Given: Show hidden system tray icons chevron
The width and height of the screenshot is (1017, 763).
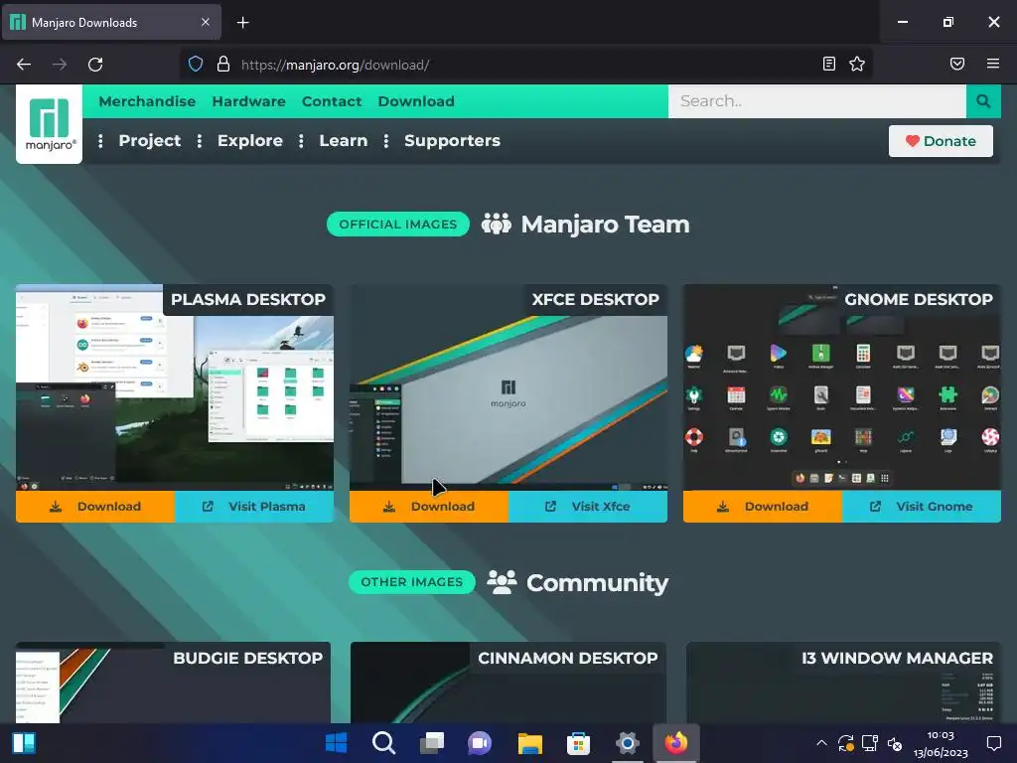Looking at the screenshot, I should coord(821,743).
